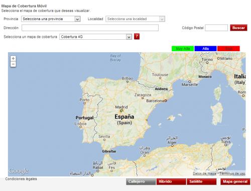Focus the Código Postal field
This screenshot has width=251, height=191.
pos(216,28)
